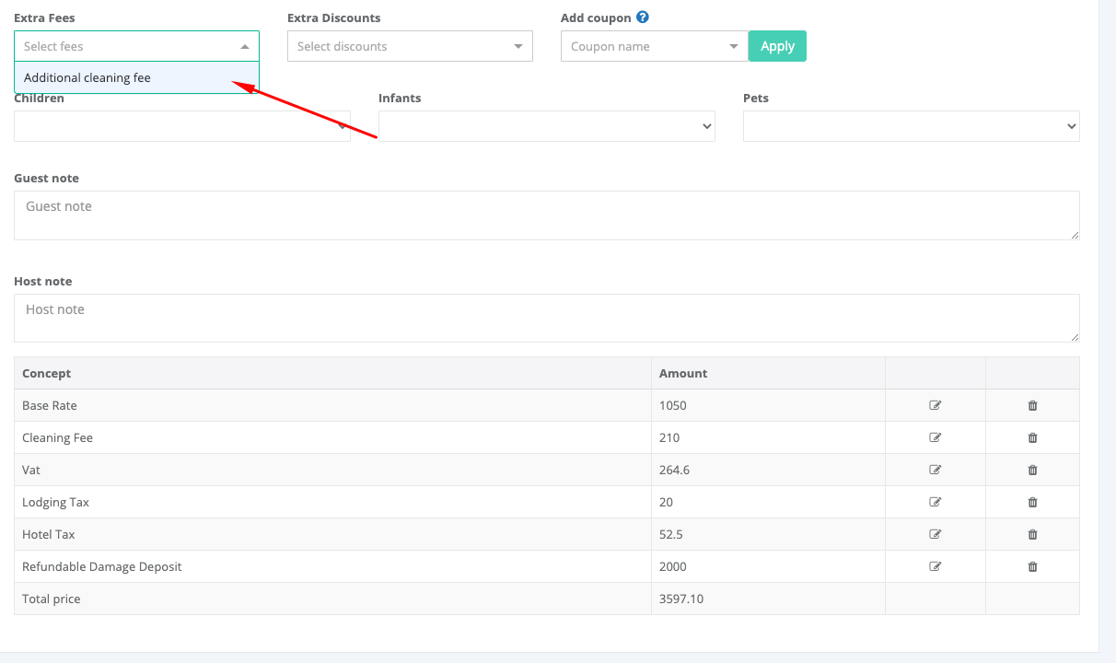Edit the Refundable Damage Deposit amount
Image resolution: width=1116 pixels, height=663 pixels.
click(936, 566)
